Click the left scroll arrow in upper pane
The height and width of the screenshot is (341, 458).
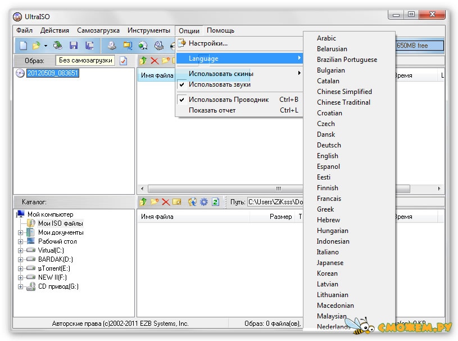point(142,189)
